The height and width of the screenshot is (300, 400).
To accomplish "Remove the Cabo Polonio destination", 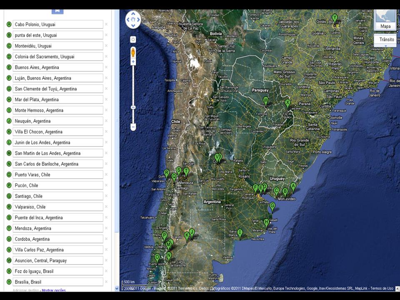I will 106,25.
